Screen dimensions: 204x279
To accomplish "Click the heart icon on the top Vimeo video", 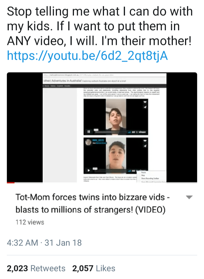I will point(145,102).
